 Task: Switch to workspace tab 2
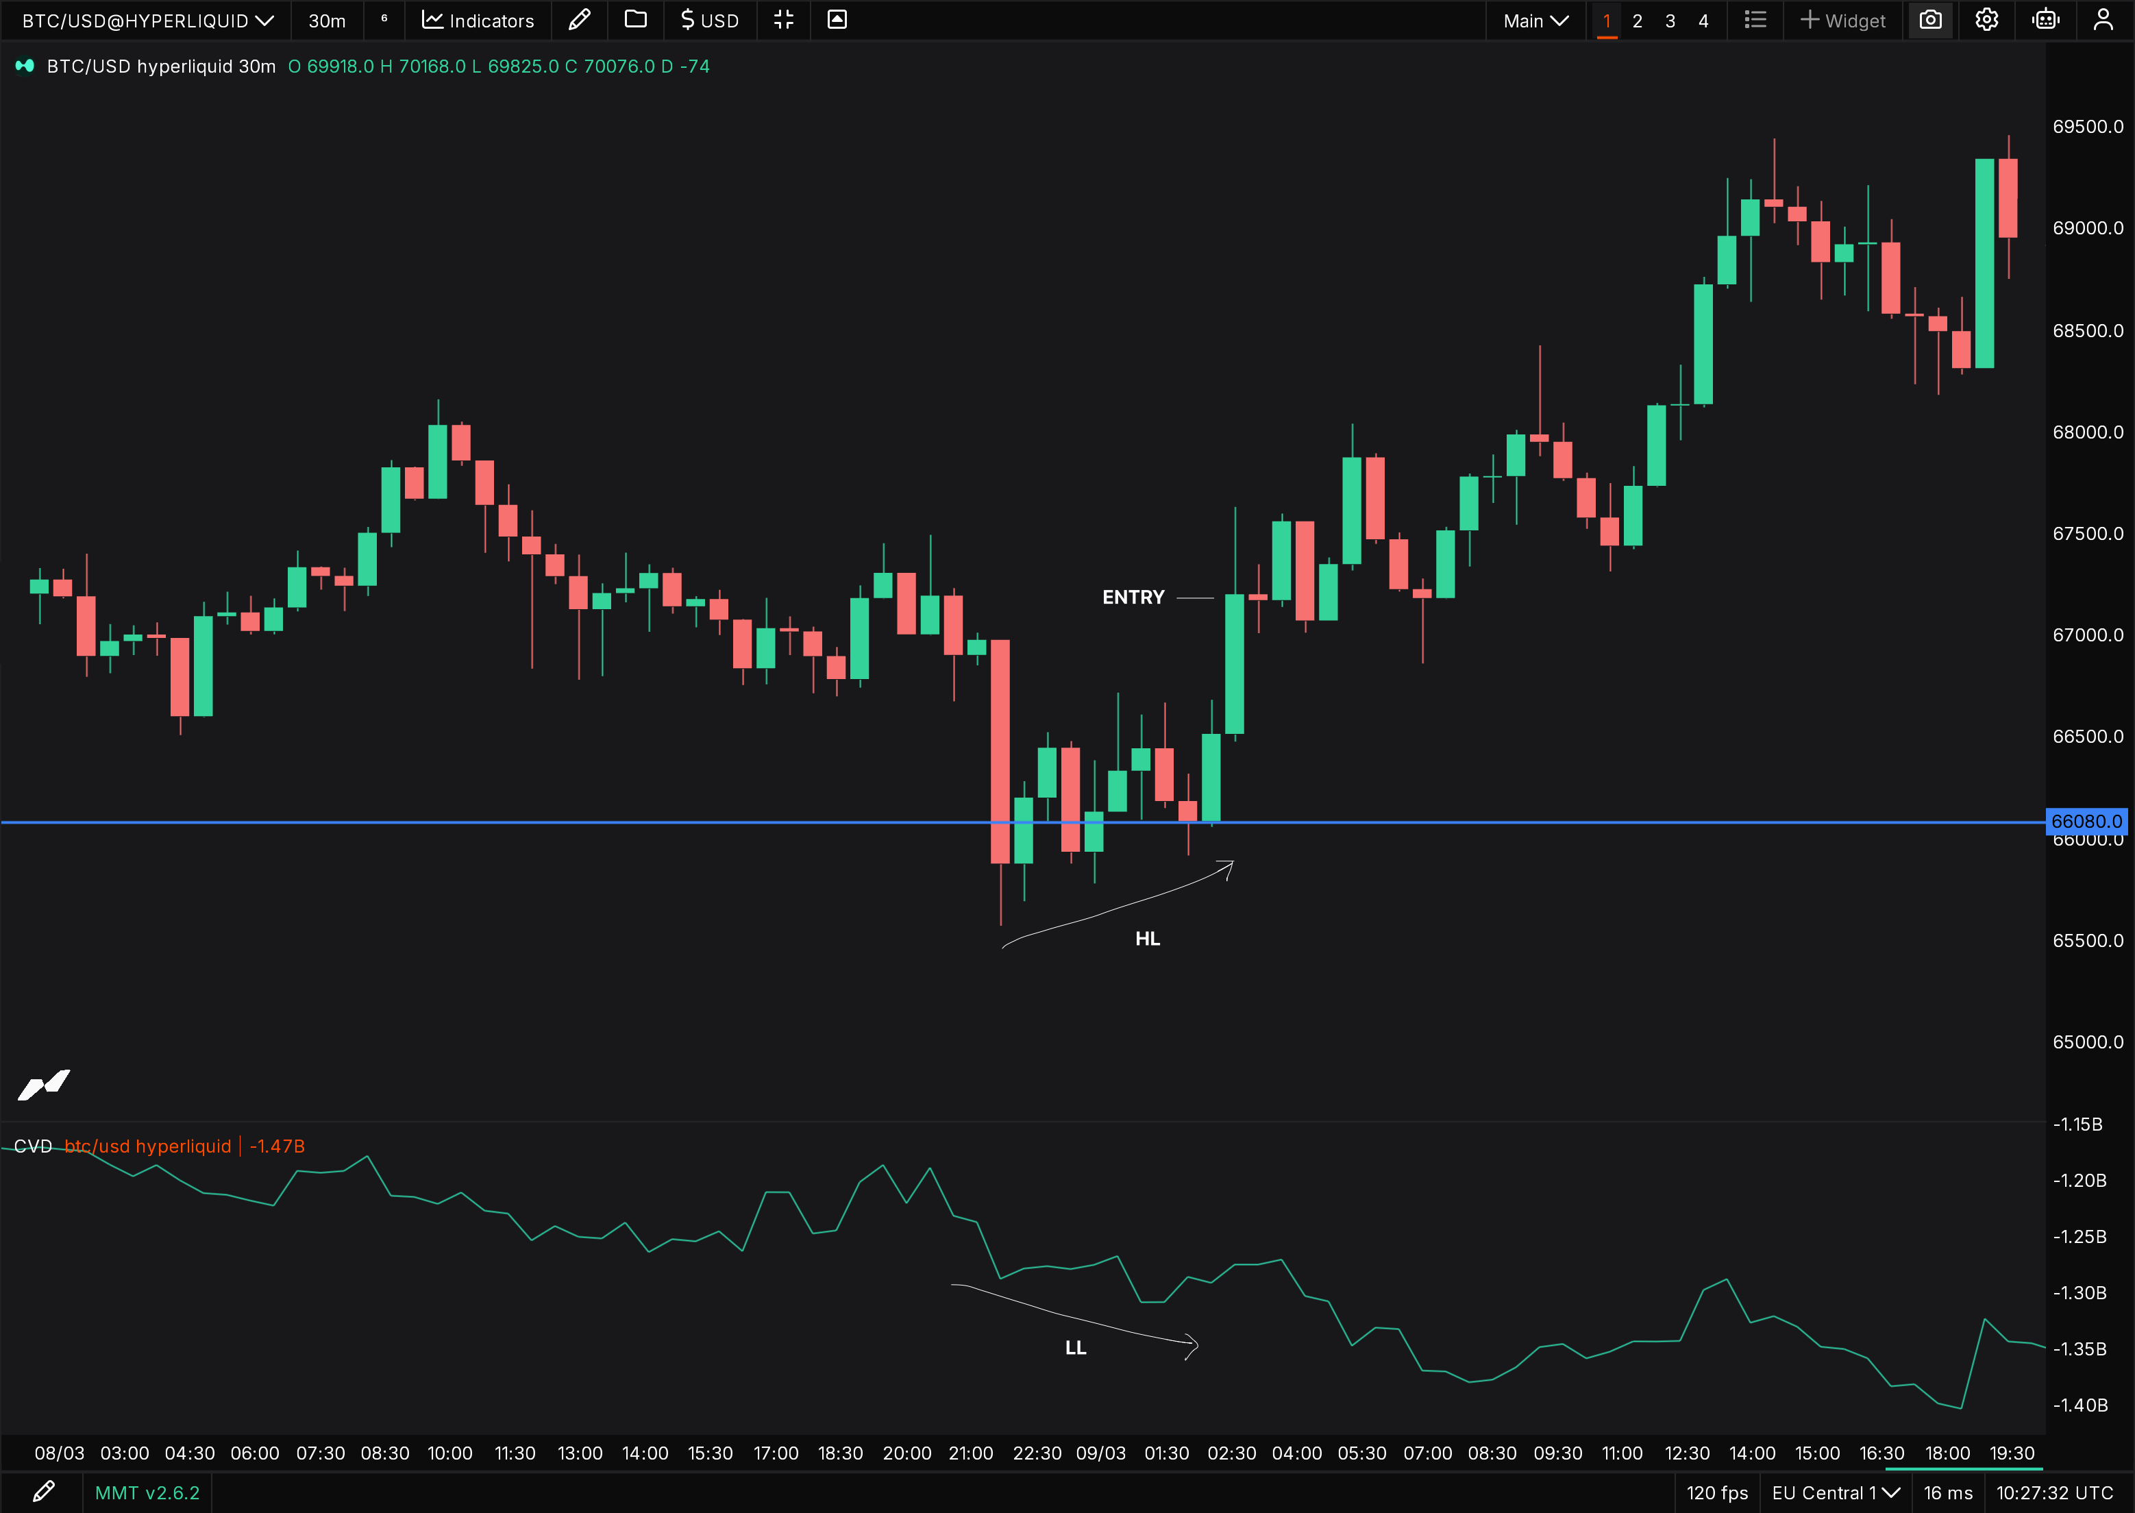tap(1637, 20)
